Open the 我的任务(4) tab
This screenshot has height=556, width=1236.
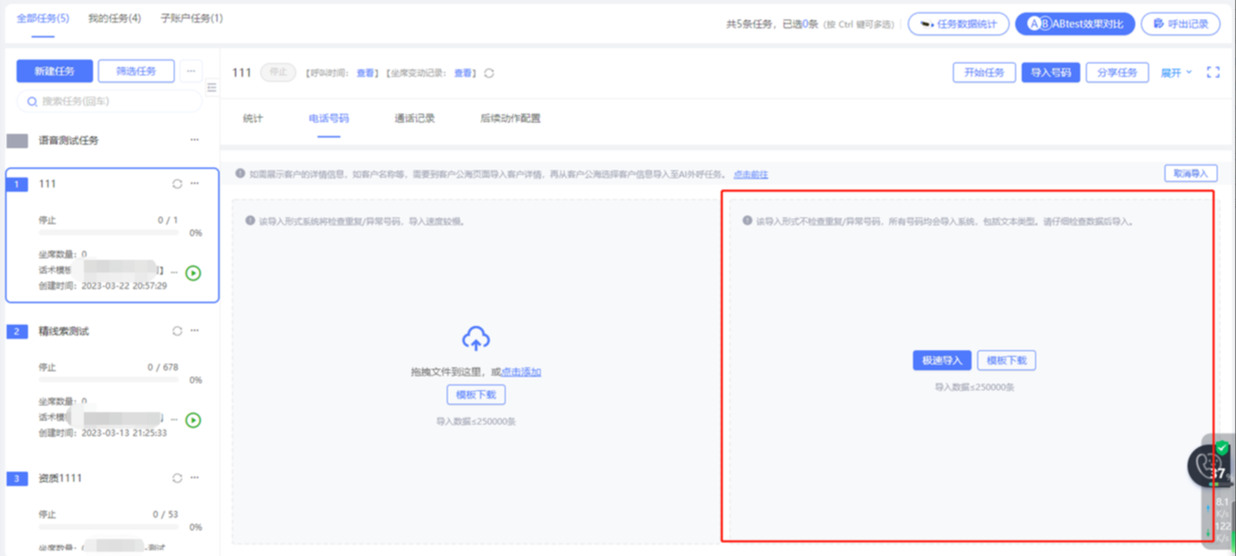point(114,19)
